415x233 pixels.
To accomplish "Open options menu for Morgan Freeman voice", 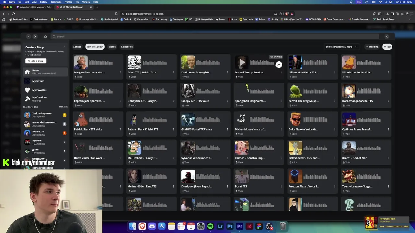I will pyautogui.click(x=120, y=72).
